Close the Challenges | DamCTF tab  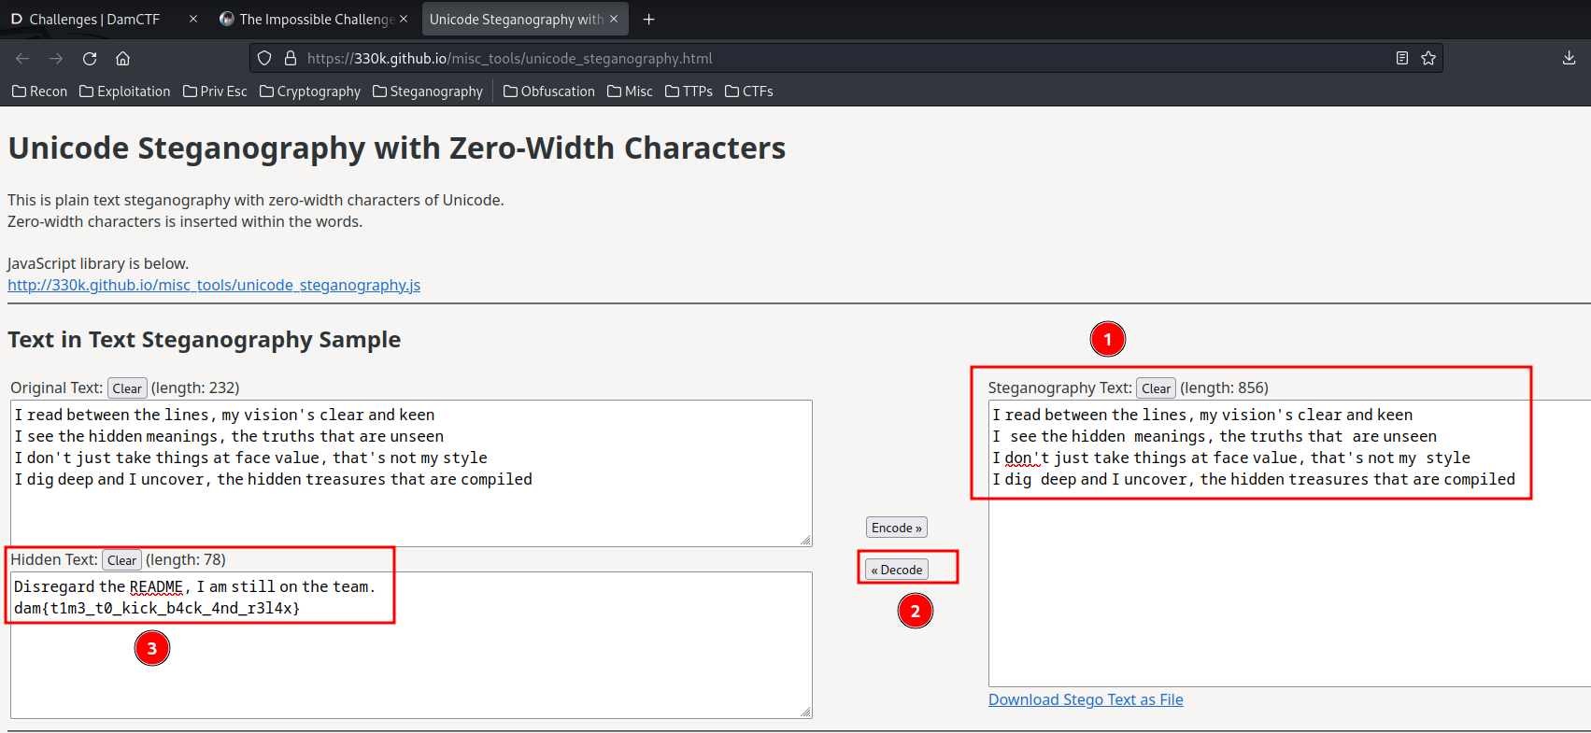(193, 19)
